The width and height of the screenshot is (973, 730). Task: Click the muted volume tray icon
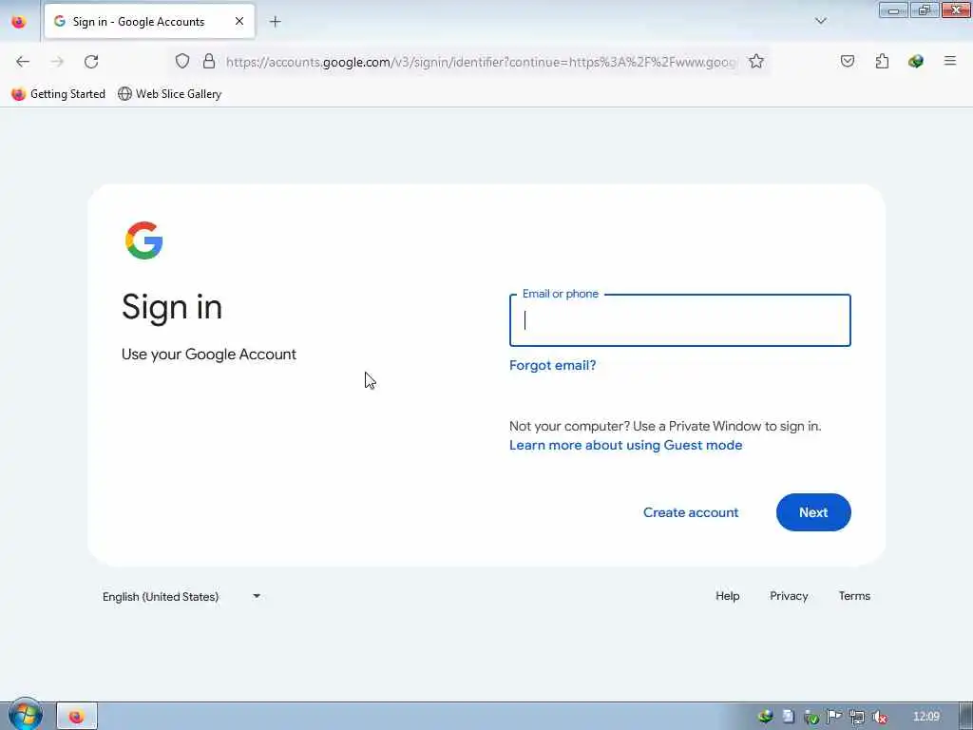tap(879, 717)
